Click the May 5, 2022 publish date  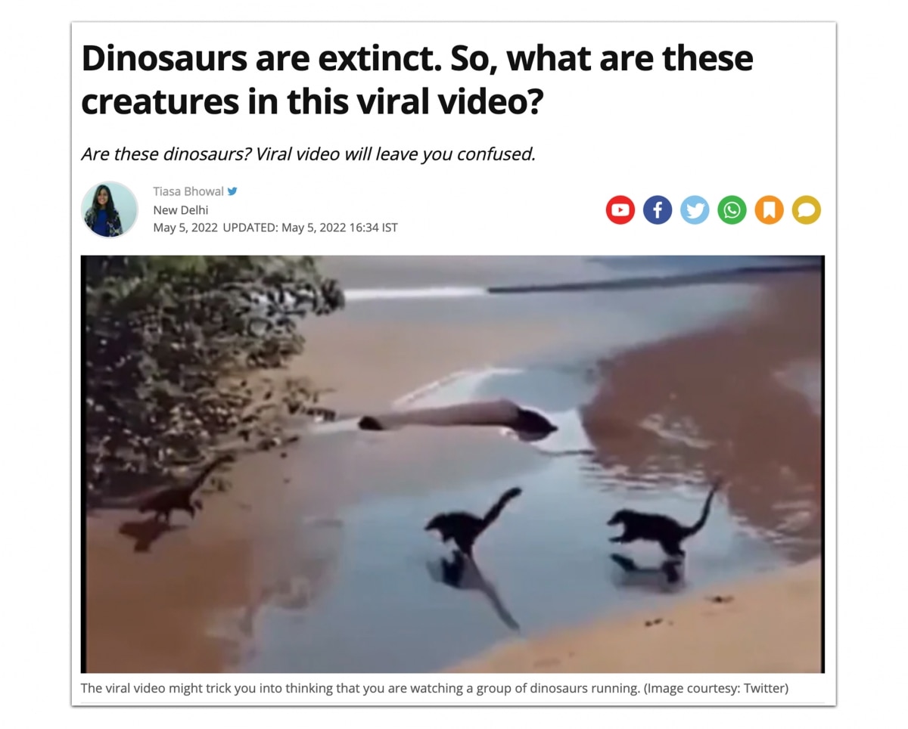click(x=185, y=228)
